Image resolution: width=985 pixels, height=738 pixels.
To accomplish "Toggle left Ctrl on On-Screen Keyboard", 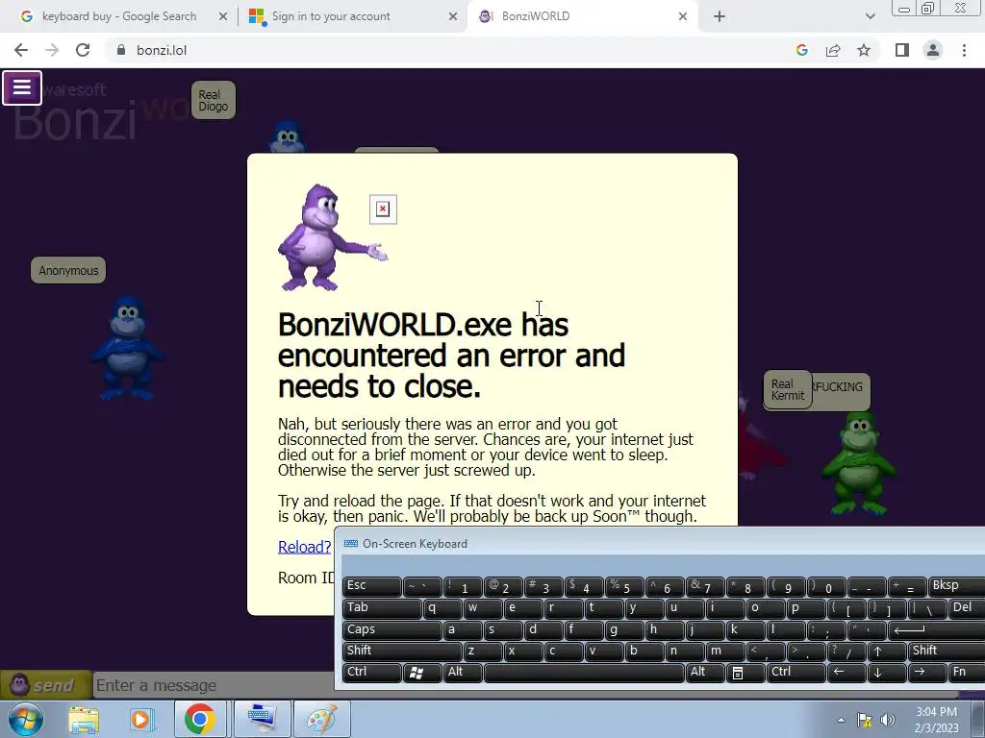I will 371,672.
